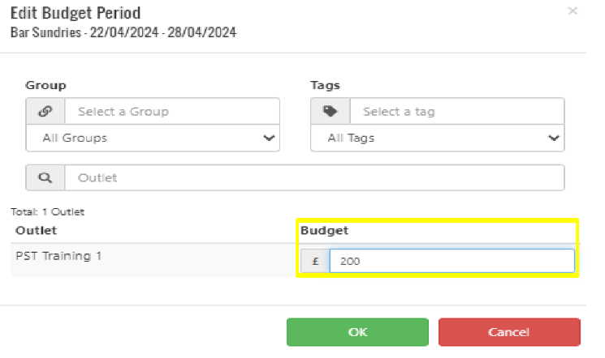The height and width of the screenshot is (358, 605).
Task: Click the Total: 1 Outlet text
Action: (x=47, y=212)
